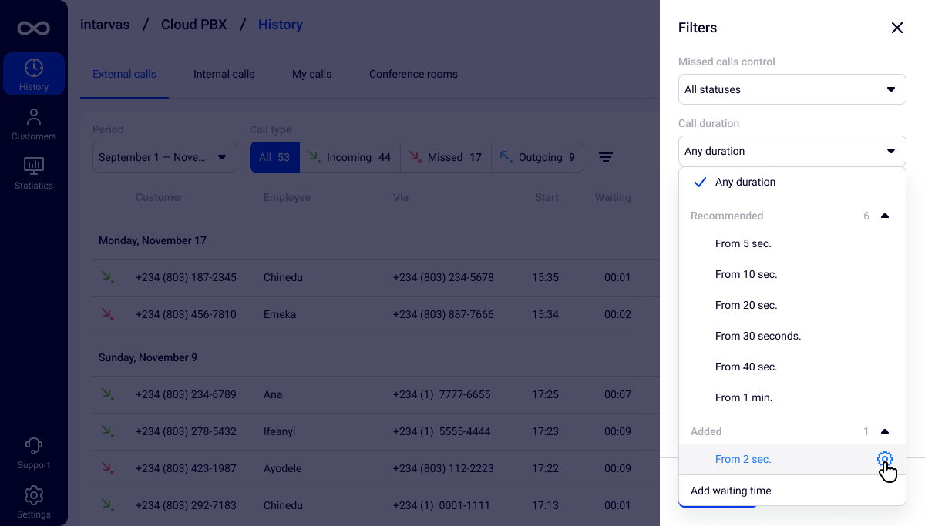The height and width of the screenshot is (526, 925).
Task: Switch to the Conference rooms tab
Action: click(x=413, y=75)
